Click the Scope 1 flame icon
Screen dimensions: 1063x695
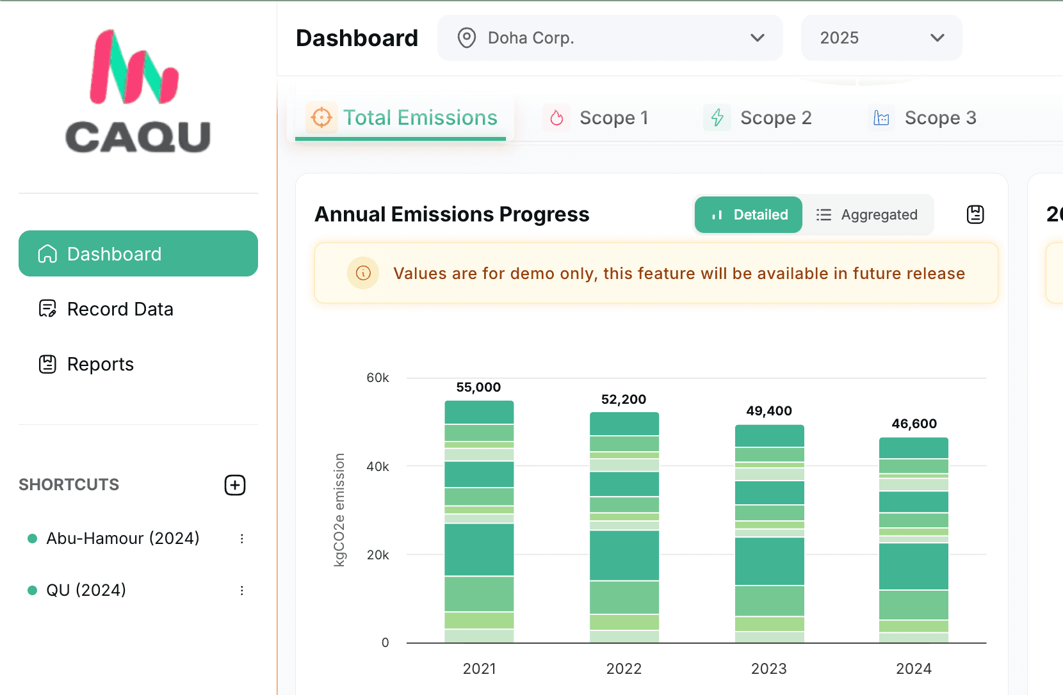tap(556, 118)
